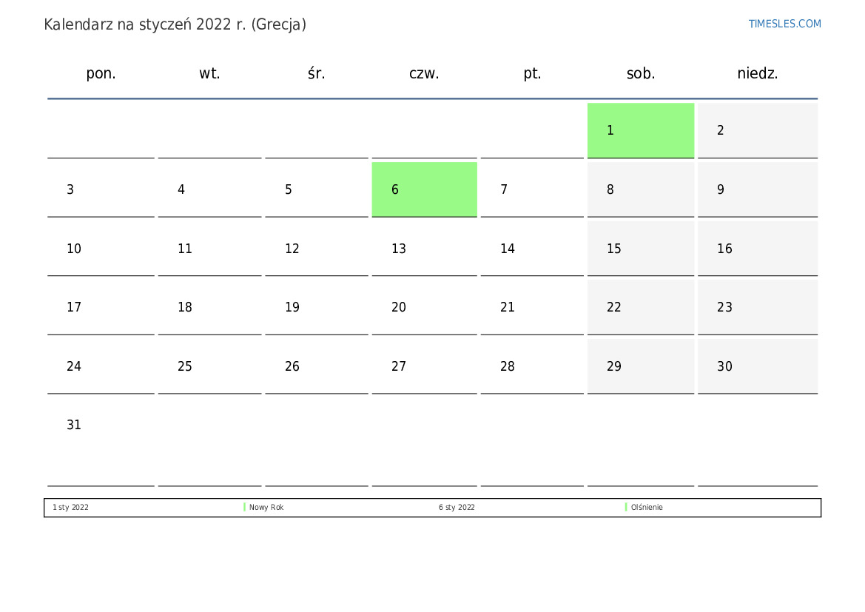865x612 pixels.
Task: Click the 6 sty 2022 legend date
Action: pos(457,507)
